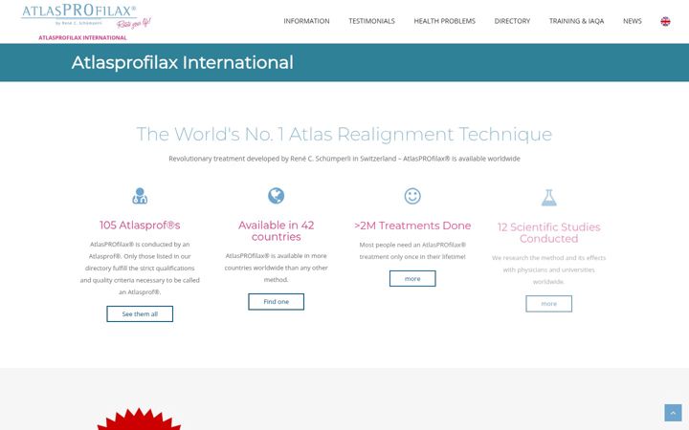Click the smiley face icon above Treatments Done
Viewport: 689px width, 430px height.
[x=412, y=196]
